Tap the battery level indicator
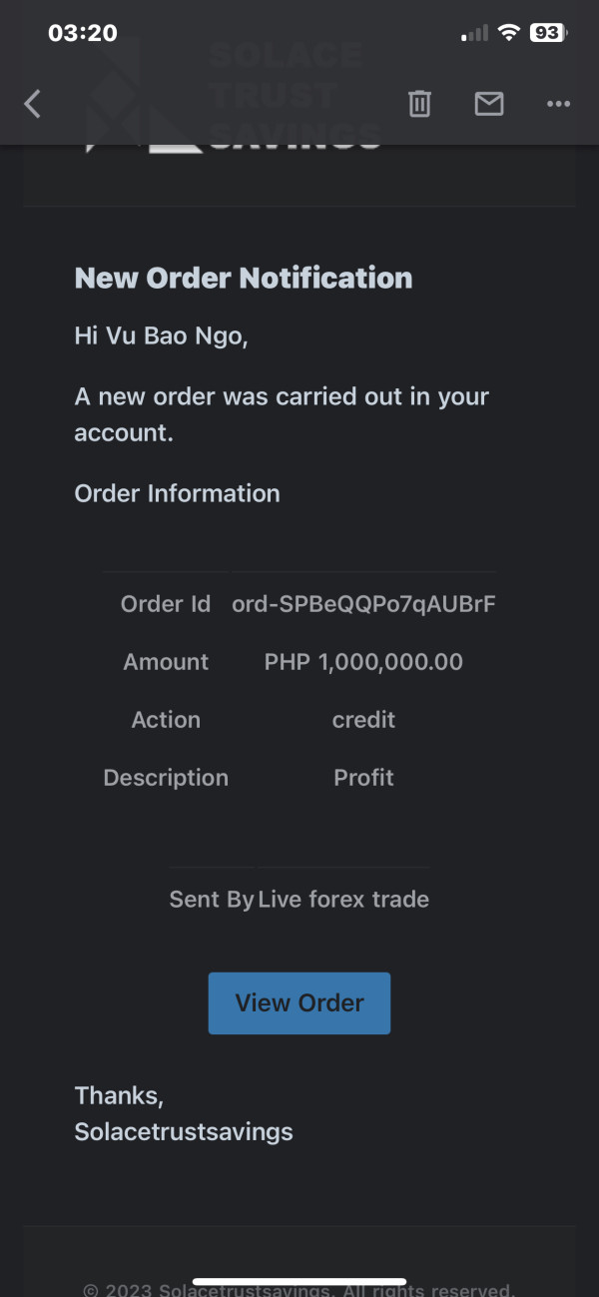The height and width of the screenshot is (1297, 599). 548,33
